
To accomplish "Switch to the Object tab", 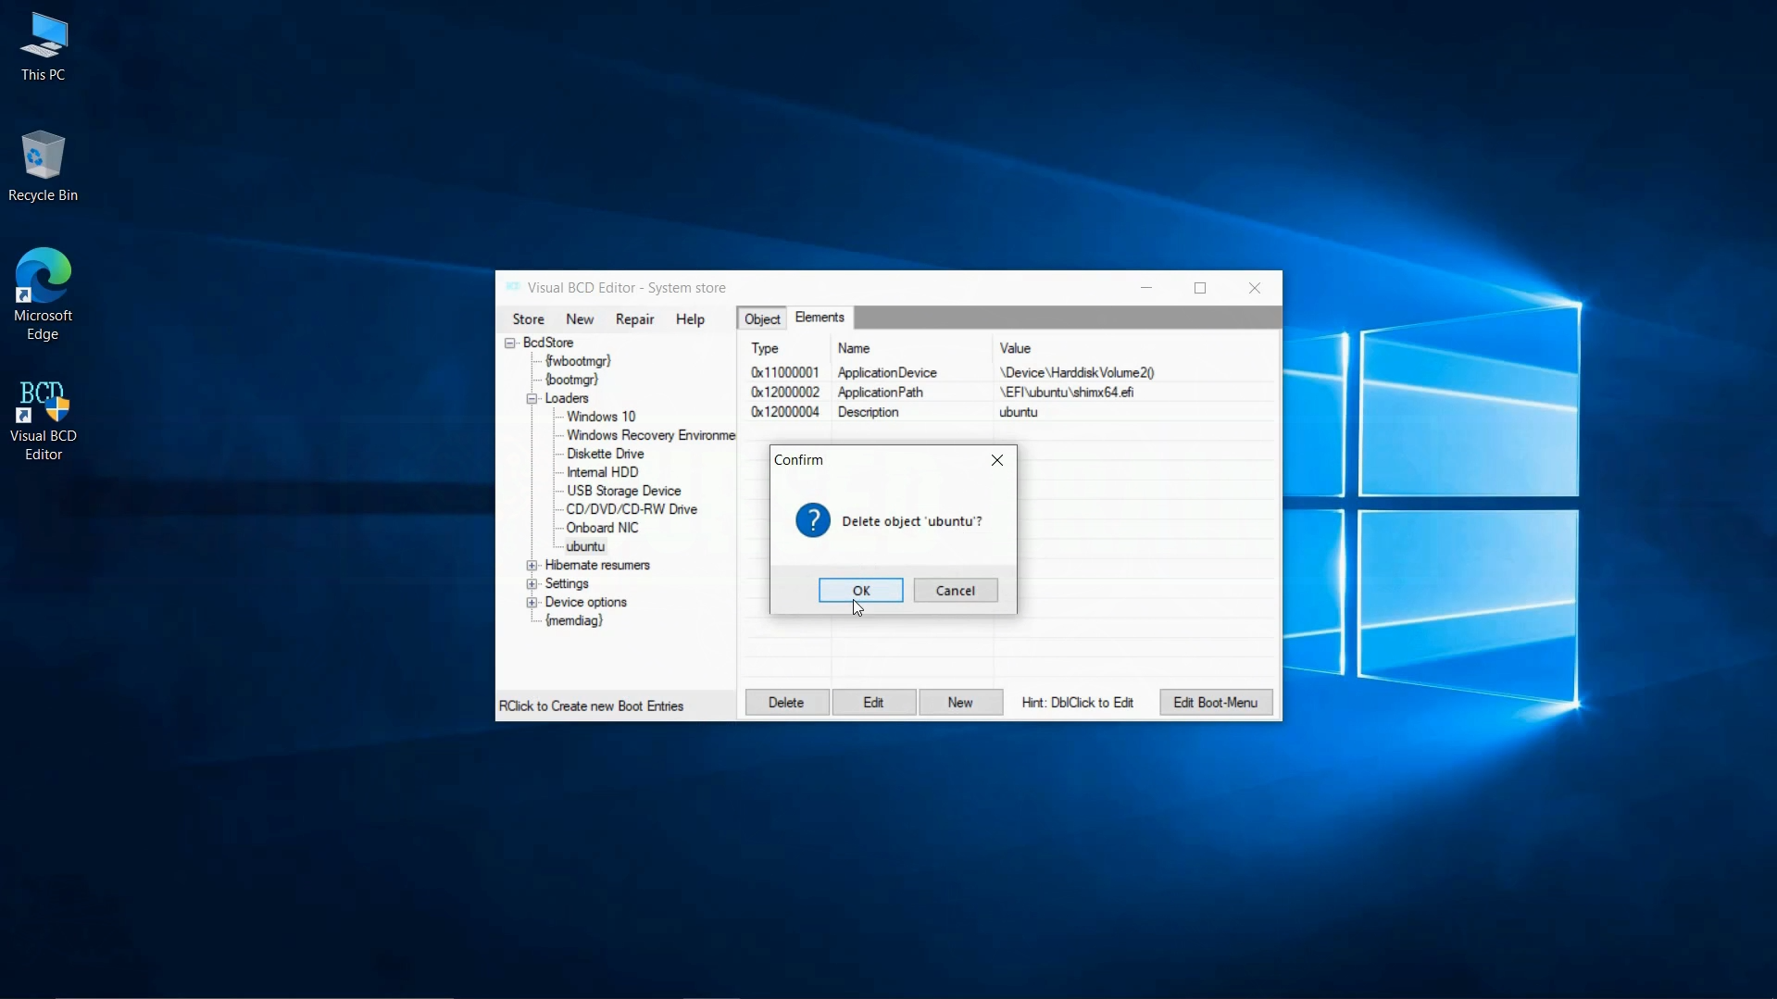I will pyautogui.click(x=762, y=319).
